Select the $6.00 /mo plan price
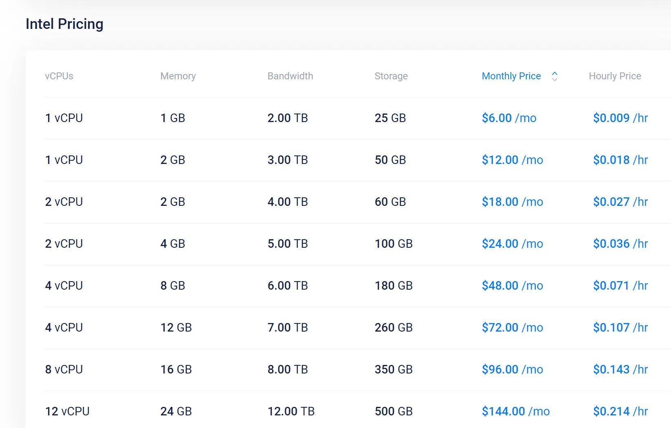671x428 pixels. tap(509, 118)
